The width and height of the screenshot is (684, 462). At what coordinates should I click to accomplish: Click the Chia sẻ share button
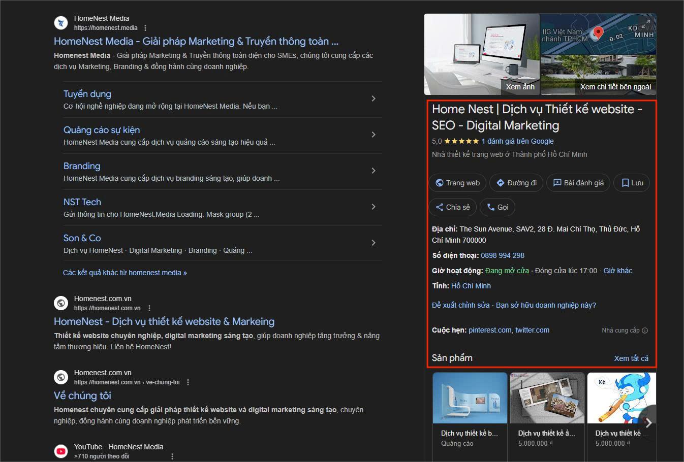(453, 207)
